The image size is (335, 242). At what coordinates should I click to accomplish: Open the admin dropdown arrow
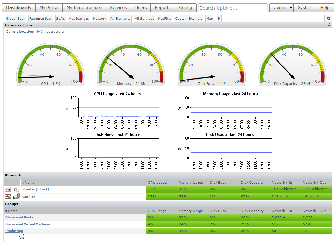click(291, 8)
